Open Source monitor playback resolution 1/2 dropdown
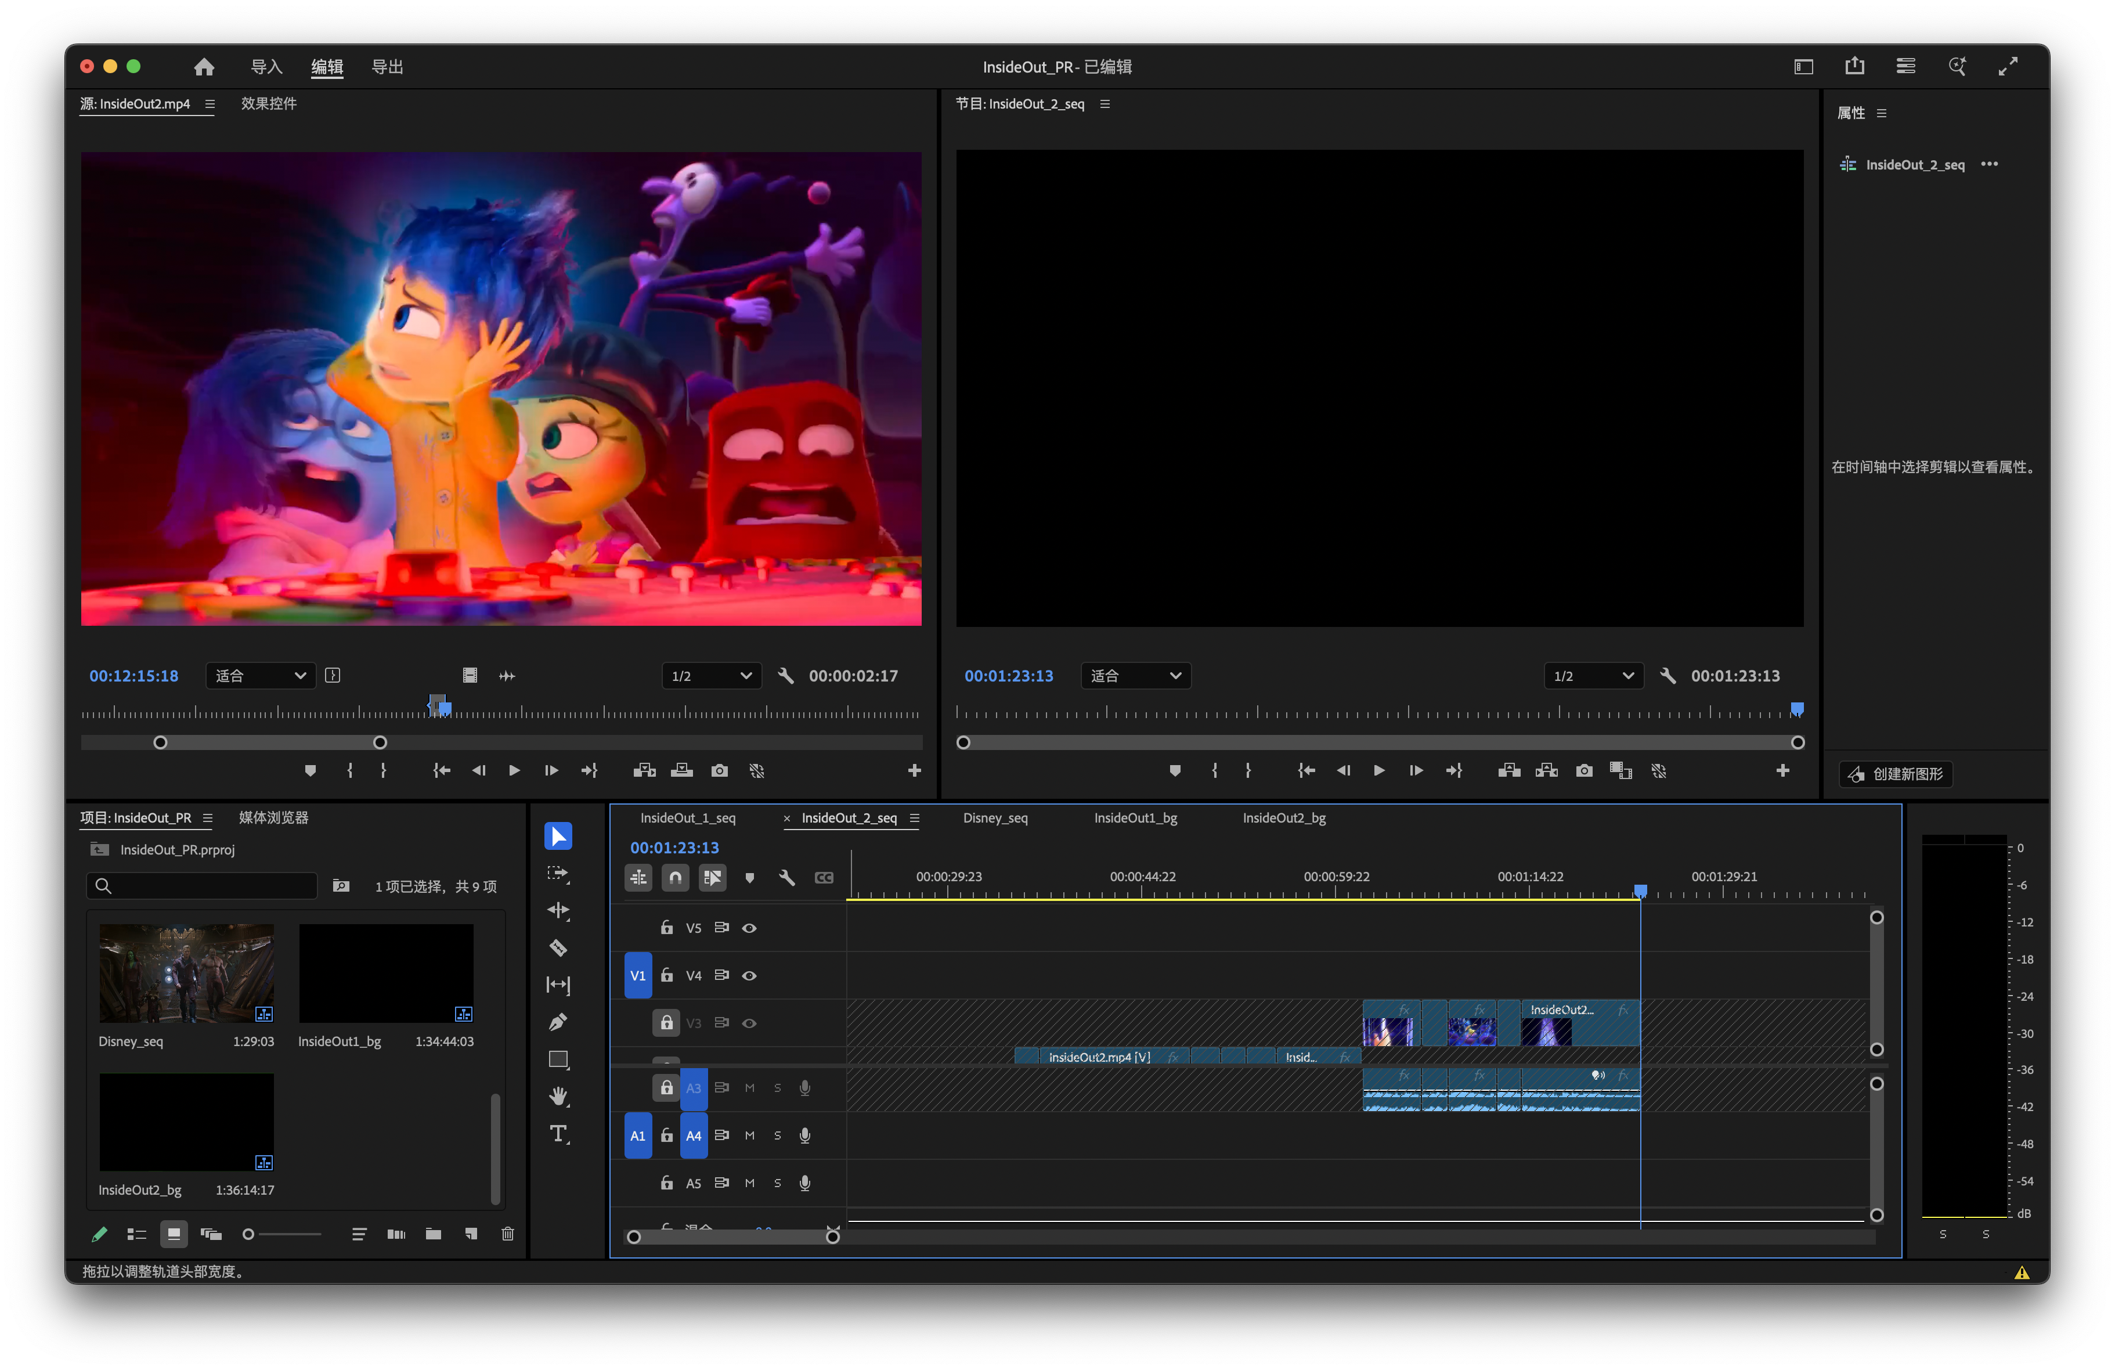The image size is (2115, 1370). [712, 676]
